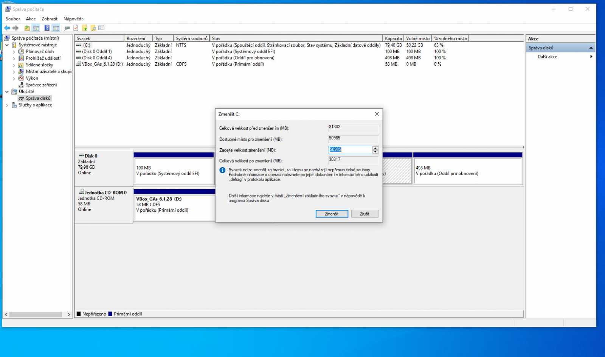
Task: Select the (Disk 0 Oddíl 4) volume row
Action: tap(299, 58)
